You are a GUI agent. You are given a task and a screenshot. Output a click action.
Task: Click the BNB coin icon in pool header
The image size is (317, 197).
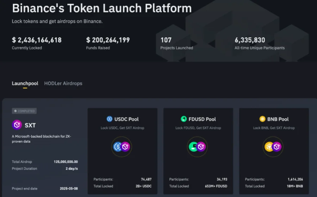(262, 119)
